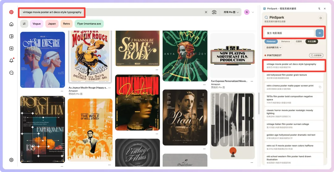
Task: Select 'golden age hollywood poster dramatic red text'
Action: pos(294,136)
